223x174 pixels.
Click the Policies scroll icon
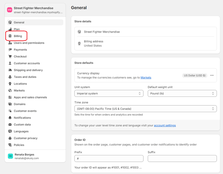pyautogui.click(x=10, y=145)
